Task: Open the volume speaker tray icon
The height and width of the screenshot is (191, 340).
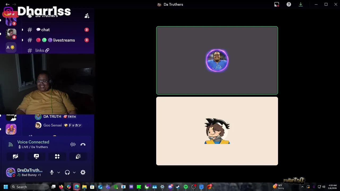Action: click(x=324, y=187)
